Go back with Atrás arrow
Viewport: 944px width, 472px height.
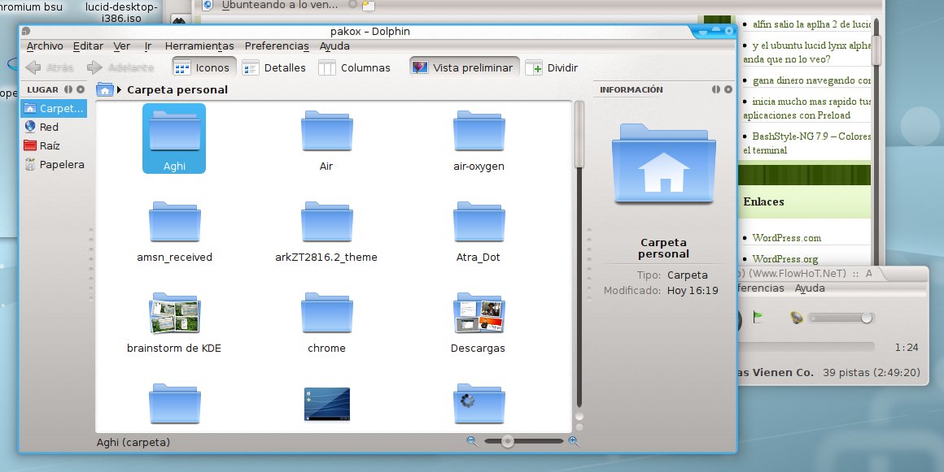pos(50,67)
